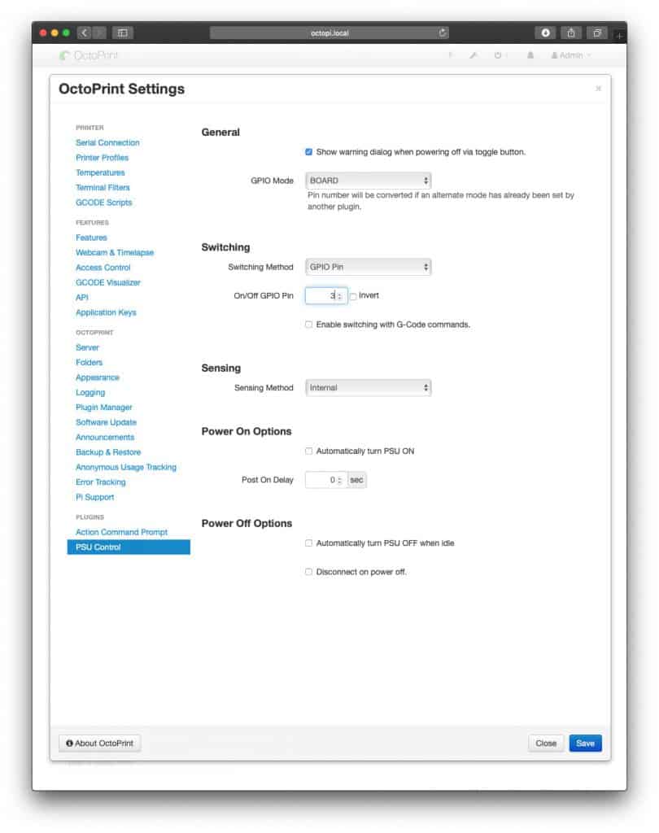Open Anonymous Usage Tracking settings

click(x=126, y=466)
